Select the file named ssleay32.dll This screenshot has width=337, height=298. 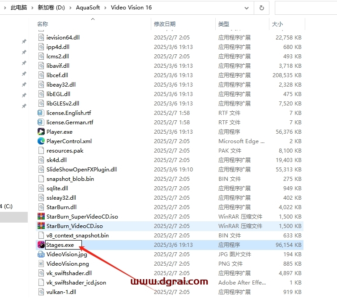pos(61,197)
